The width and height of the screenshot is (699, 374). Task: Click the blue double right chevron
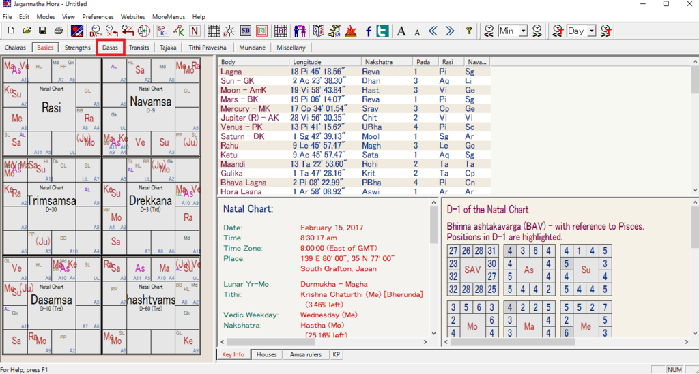click(450, 31)
